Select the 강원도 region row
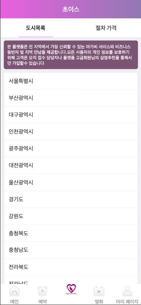This screenshot has width=141, height=305. click(x=71, y=216)
